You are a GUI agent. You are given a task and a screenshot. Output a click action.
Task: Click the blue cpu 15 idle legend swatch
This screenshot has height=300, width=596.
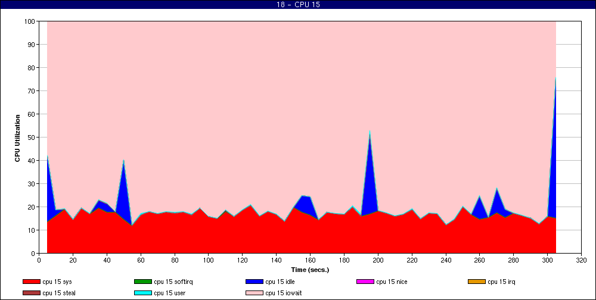(x=254, y=282)
